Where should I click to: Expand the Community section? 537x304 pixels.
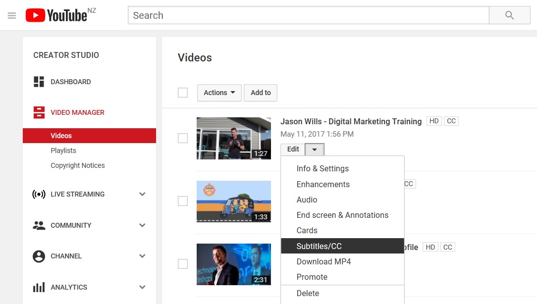pyautogui.click(x=143, y=225)
